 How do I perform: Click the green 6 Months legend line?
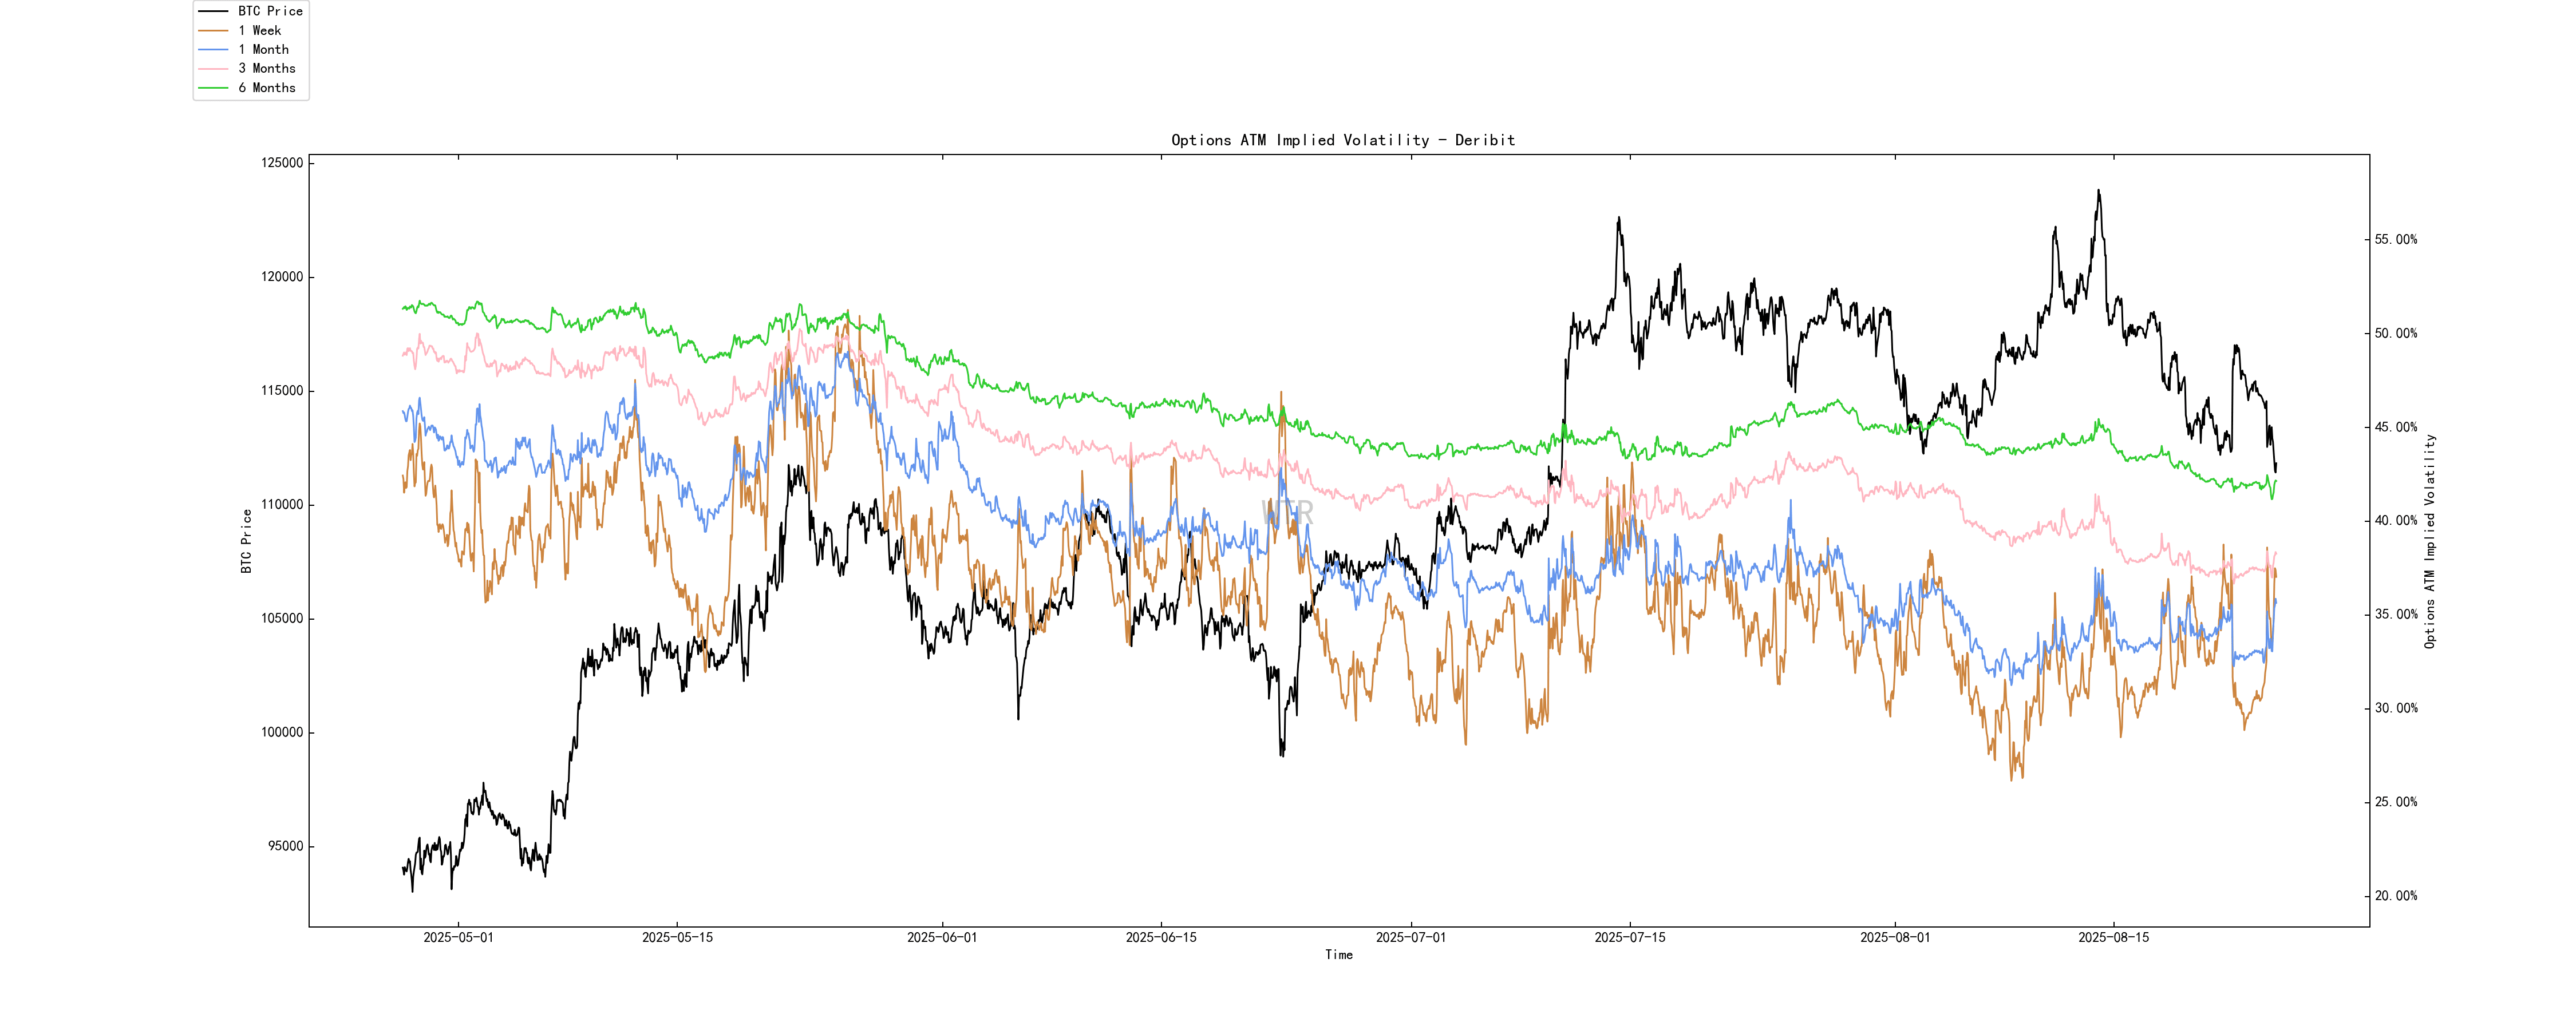tap(213, 88)
